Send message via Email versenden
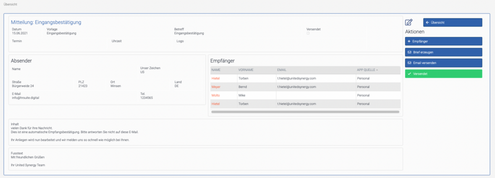Image resolution: width=495 pixels, height=178 pixels. [444, 63]
